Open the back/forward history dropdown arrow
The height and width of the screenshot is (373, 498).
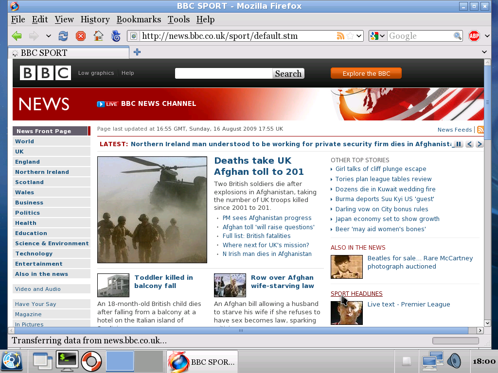48,36
